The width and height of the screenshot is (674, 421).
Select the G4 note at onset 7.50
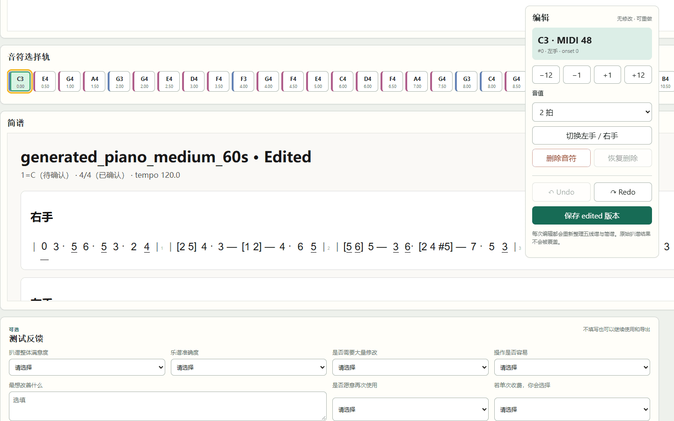[442, 81]
